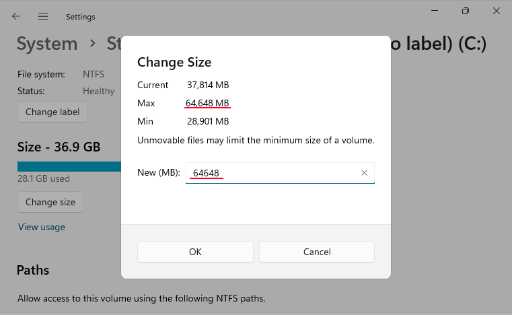This screenshot has height=315, width=512.
Task: Click the breadcrumb chevron after System
Action: point(92,44)
